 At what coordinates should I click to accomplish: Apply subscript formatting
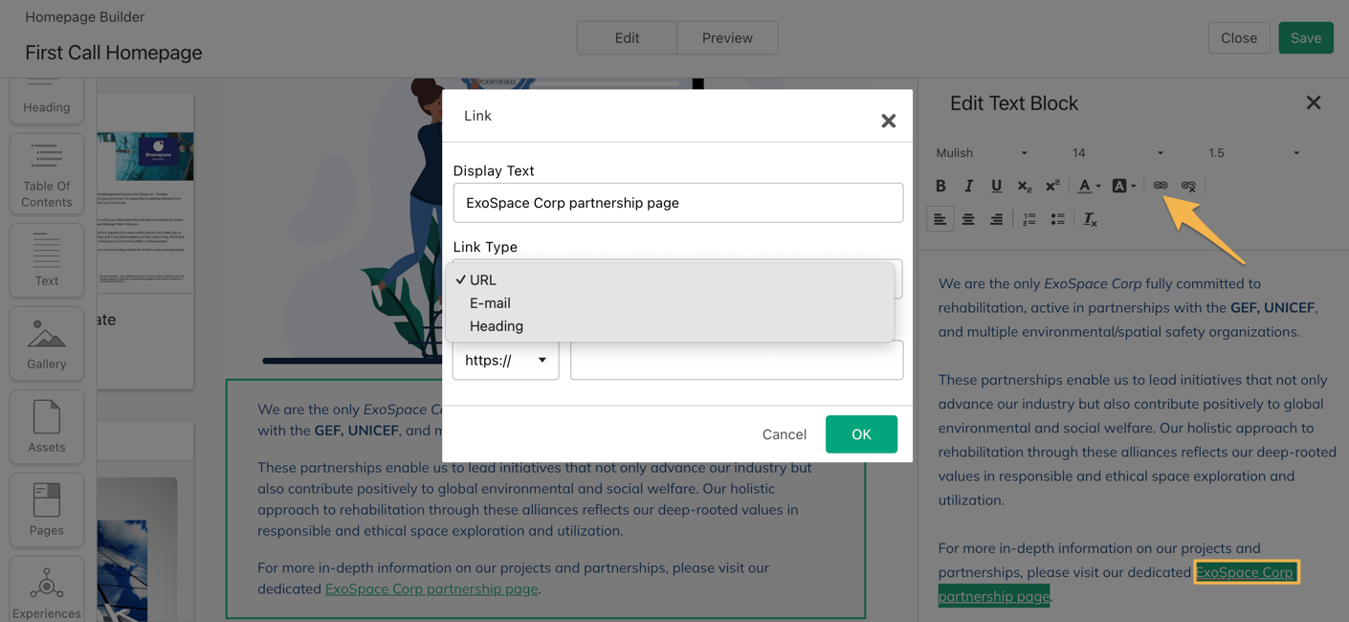[x=1025, y=186]
